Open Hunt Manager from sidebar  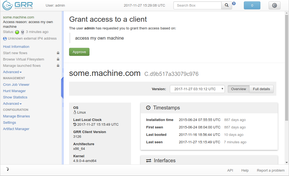click(x=14, y=91)
